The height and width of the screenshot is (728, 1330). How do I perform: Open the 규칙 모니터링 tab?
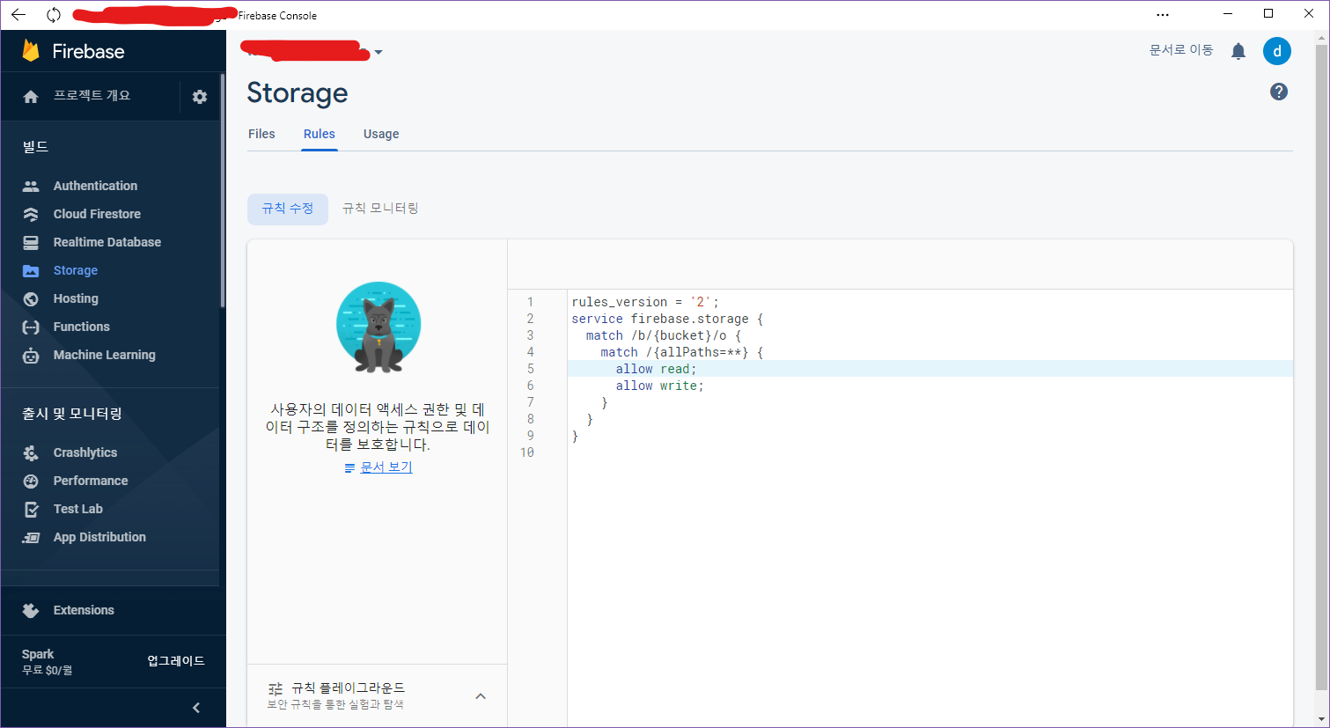coord(380,209)
